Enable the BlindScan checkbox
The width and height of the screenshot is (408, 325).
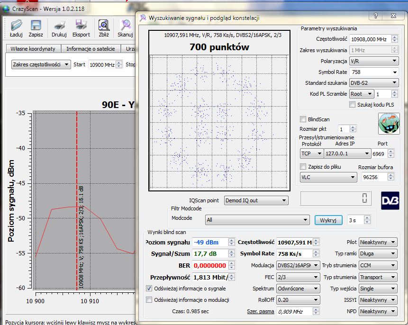click(x=303, y=119)
